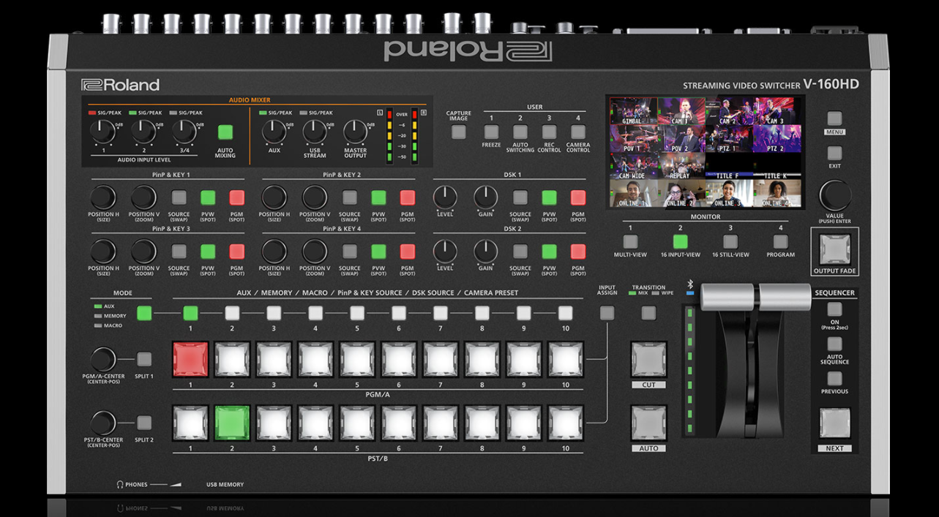Select MONITOR 4 PROGRAM button
Screen dimensions: 939x517
click(781, 241)
